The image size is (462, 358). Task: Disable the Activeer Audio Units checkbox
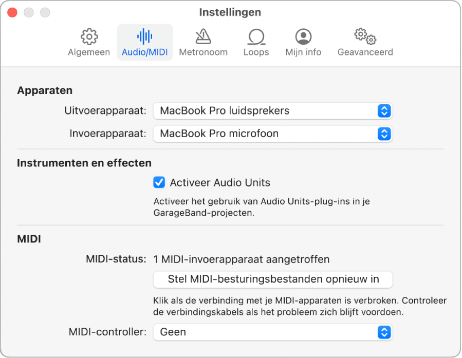point(159,182)
